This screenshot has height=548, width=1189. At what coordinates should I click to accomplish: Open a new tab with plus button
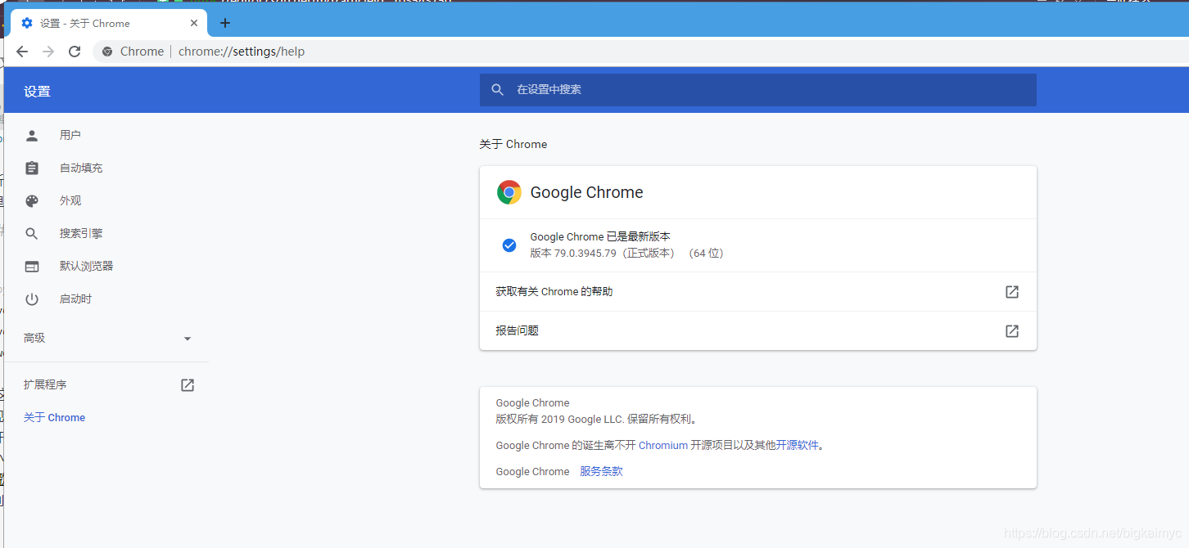225,23
